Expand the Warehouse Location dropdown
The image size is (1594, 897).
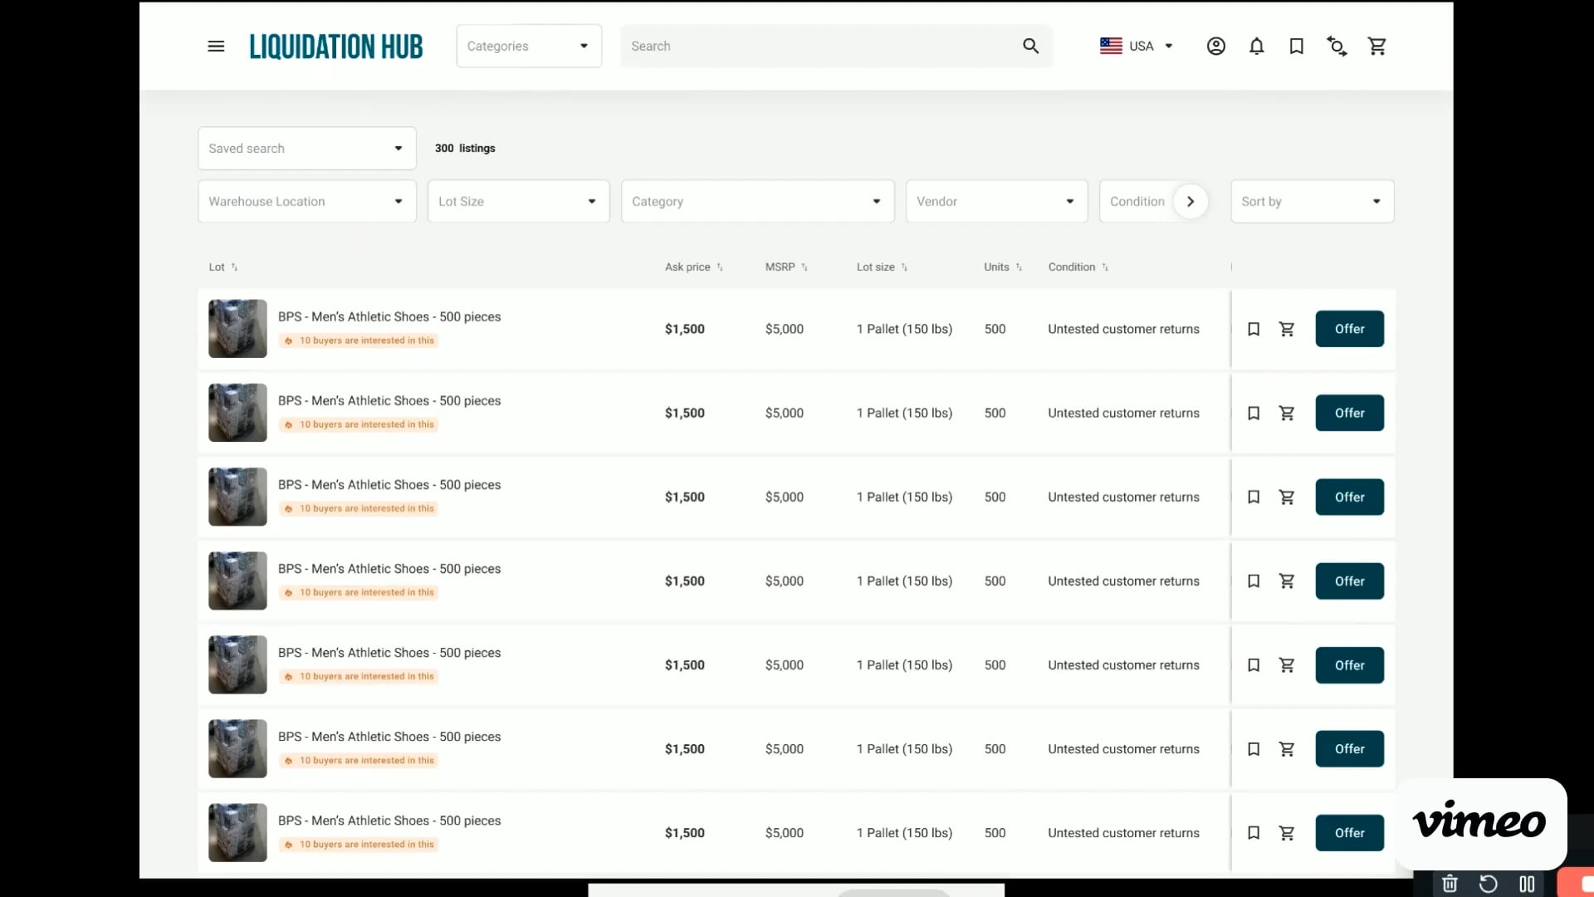click(306, 202)
